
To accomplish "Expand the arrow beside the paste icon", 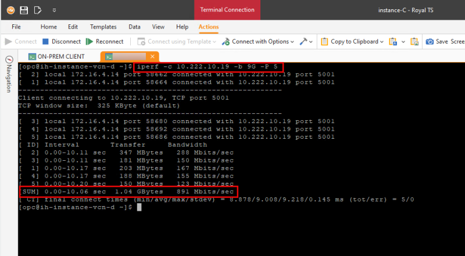I will click(402, 42).
